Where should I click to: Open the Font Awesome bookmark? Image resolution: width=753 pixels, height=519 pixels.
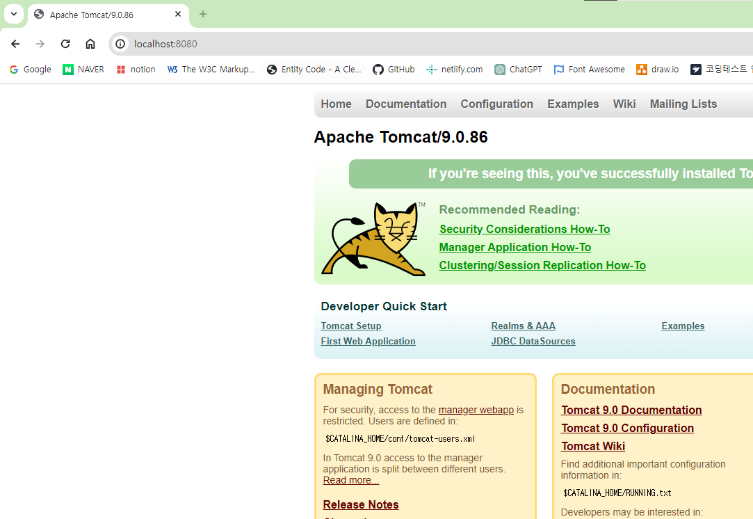(x=589, y=70)
